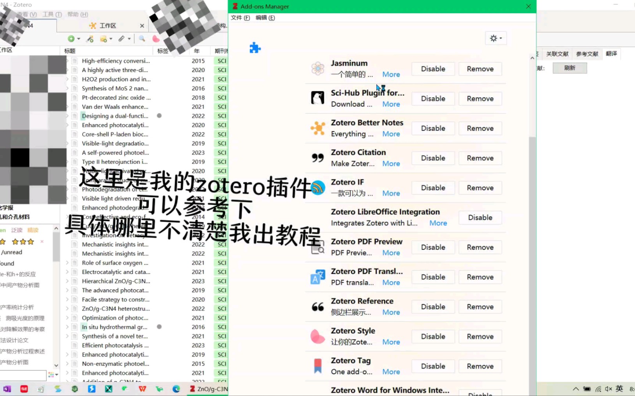Expand item 'In situ hydrothermal gr...'
Screen dimensions: 635x396
[x=67, y=327]
